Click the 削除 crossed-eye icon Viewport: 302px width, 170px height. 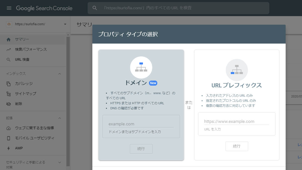pyautogui.click(x=9, y=104)
